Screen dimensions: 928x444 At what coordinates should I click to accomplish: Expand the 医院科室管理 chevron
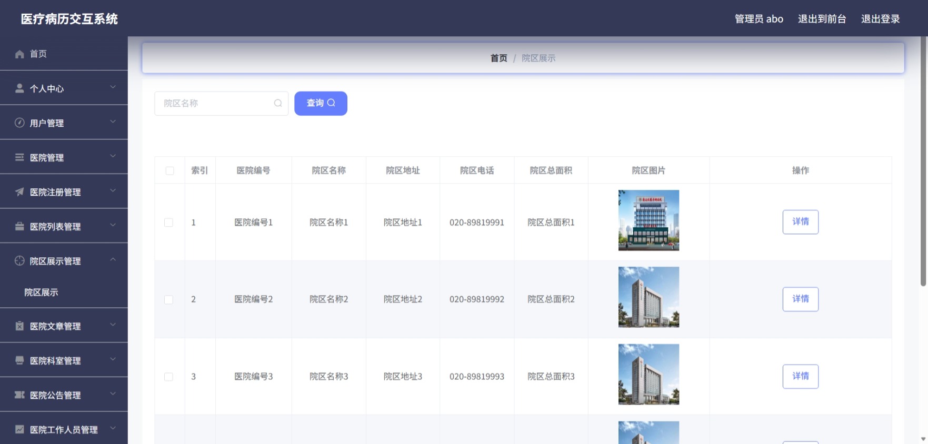pyautogui.click(x=113, y=359)
